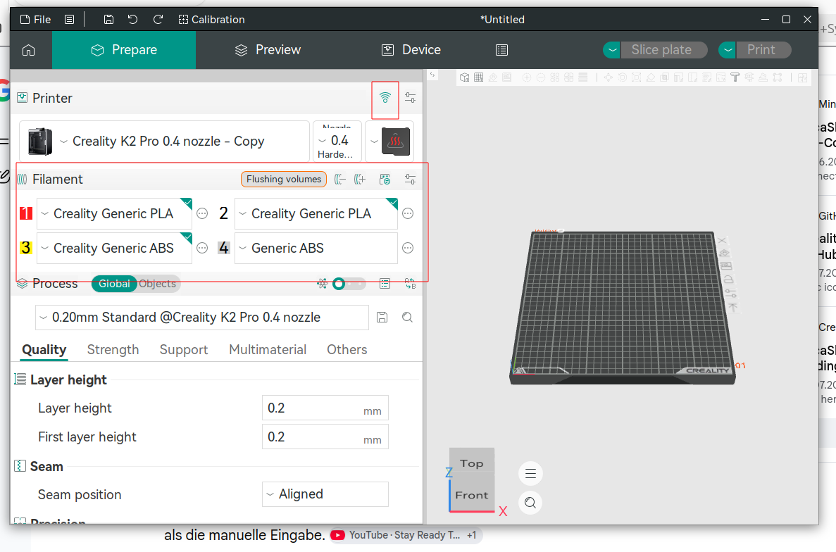Screen dimensions: 836x552
Task: Redo the last action
Action: pyautogui.click(x=158, y=20)
